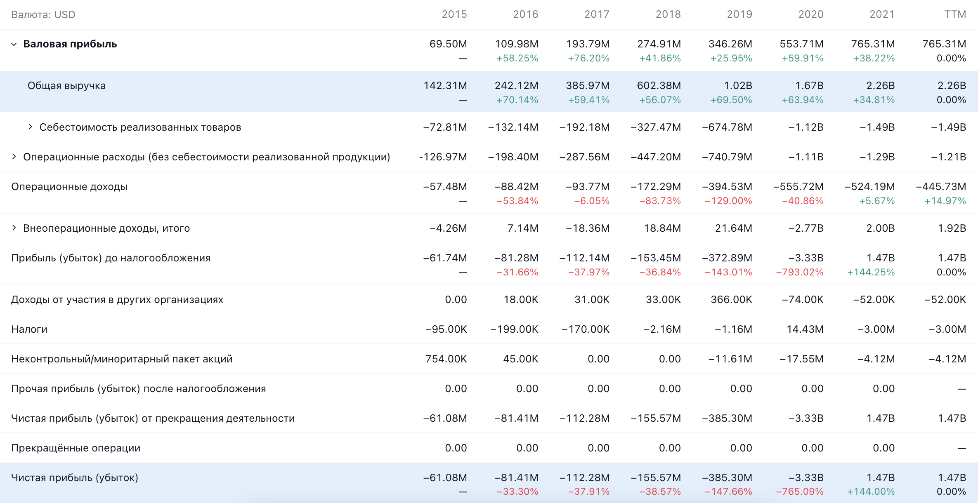This screenshot has width=978, height=503.
Task: Expand Внеоперационные доходы, итого chevron
Action: [14, 228]
